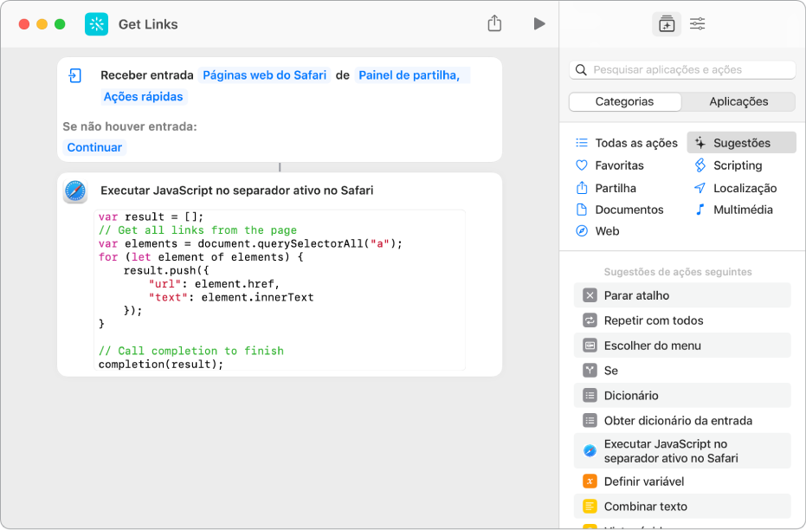Image resolution: width=806 pixels, height=530 pixels.
Task: Run the Get Links shortcut
Action: coord(538,23)
